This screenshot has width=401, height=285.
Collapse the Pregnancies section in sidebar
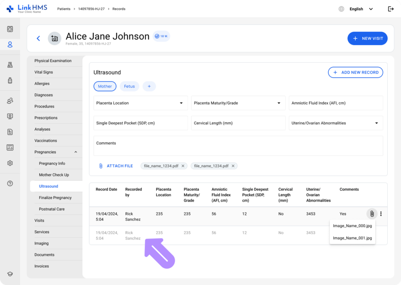76,152
